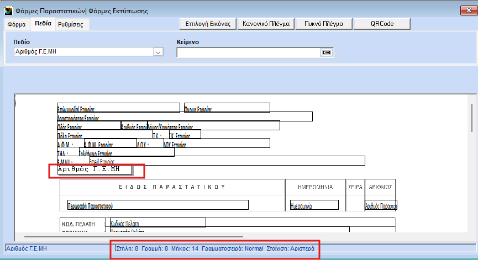Click the application icon in title bar

[x=8, y=10]
